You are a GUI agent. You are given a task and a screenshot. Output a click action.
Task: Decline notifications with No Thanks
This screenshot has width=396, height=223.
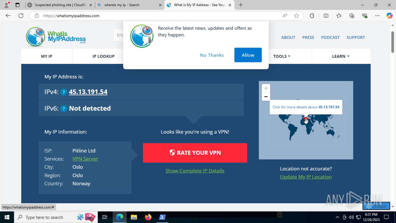click(212, 55)
